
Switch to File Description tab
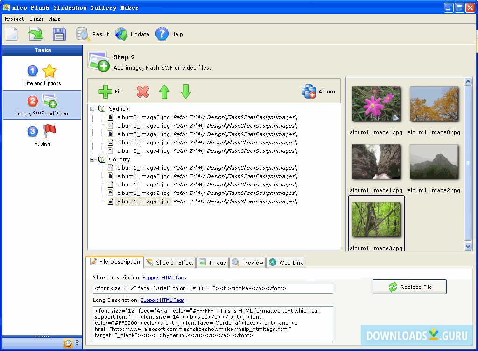(x=115, y=262)
